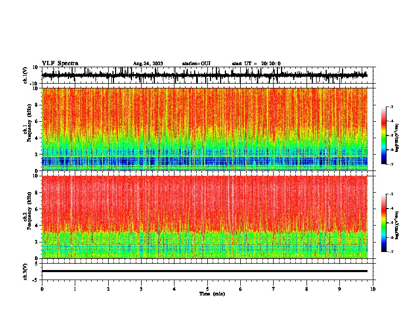Click time axis tick label "8"
Screen dimensions: 420x324
(307, 289)
